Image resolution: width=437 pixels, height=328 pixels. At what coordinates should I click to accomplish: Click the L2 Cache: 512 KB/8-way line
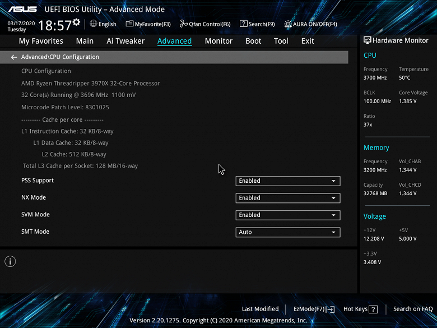point(74,154)
